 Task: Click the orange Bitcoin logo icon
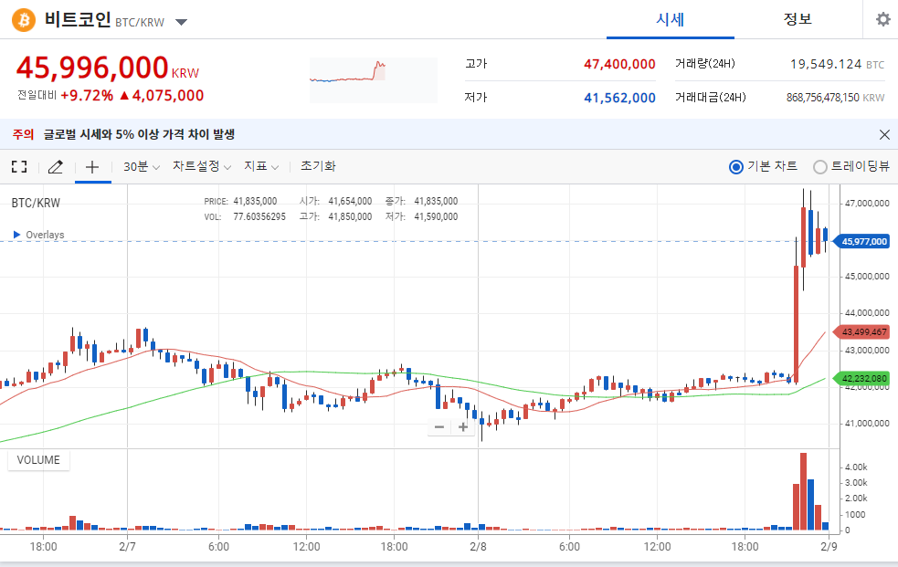tap(24, 21)
